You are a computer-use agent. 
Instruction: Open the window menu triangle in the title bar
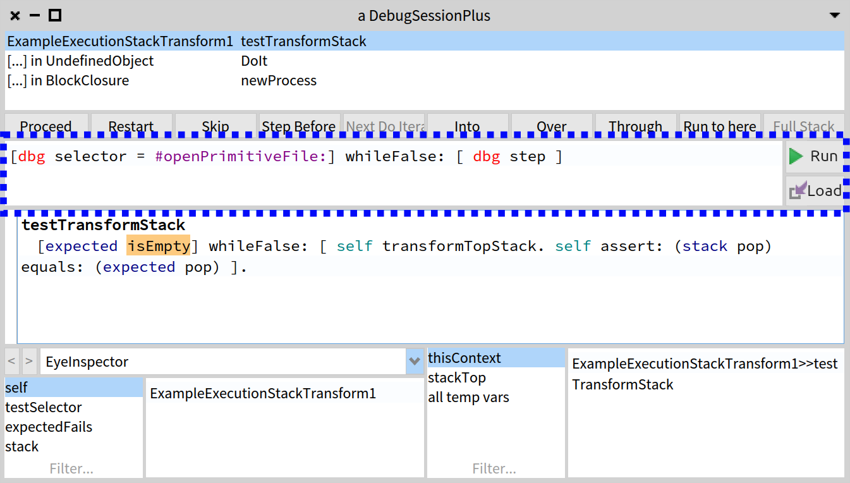835,15
